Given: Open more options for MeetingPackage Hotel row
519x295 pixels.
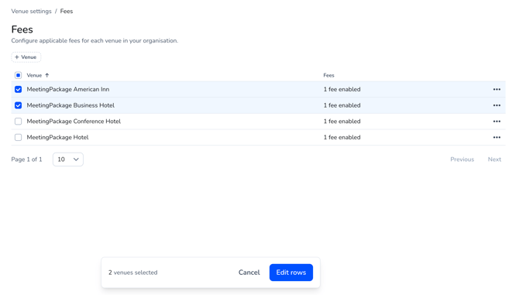Looking at the screenshot, I should point(497,137).
